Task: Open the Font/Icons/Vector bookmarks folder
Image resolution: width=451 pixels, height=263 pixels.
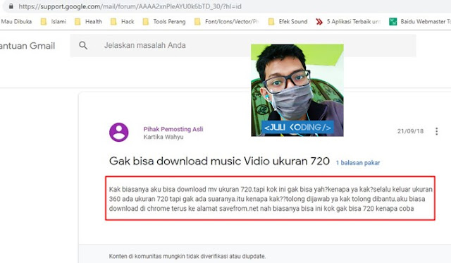Action: 227,22
